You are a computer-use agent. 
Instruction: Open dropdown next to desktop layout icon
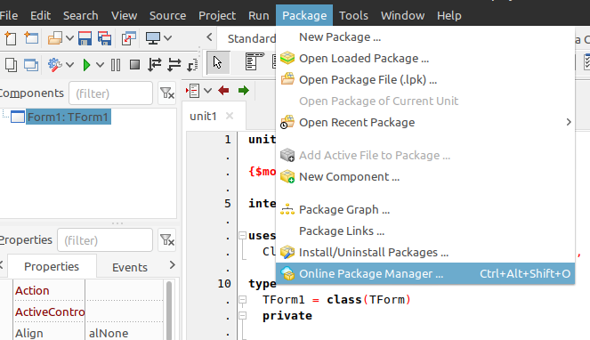point(168,38)
